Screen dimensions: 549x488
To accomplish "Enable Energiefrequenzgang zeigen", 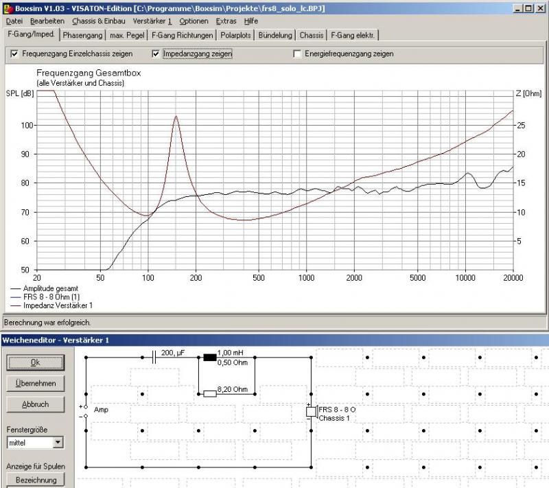I will (x=297, y=54).
